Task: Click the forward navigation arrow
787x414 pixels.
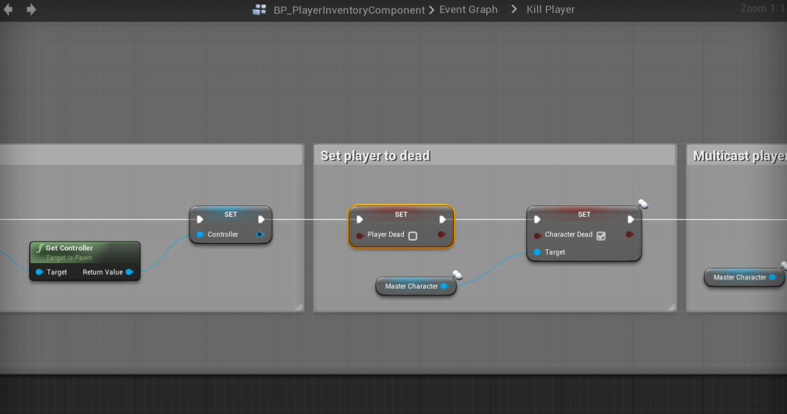Action: (32, 10)
